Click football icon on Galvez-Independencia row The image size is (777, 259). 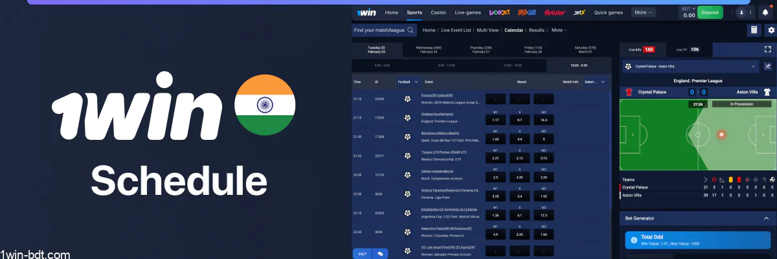point(407,174)
